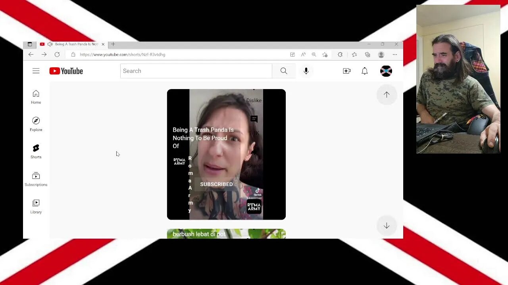Mute the tab via the speaker icon

[x=50, y=44]
